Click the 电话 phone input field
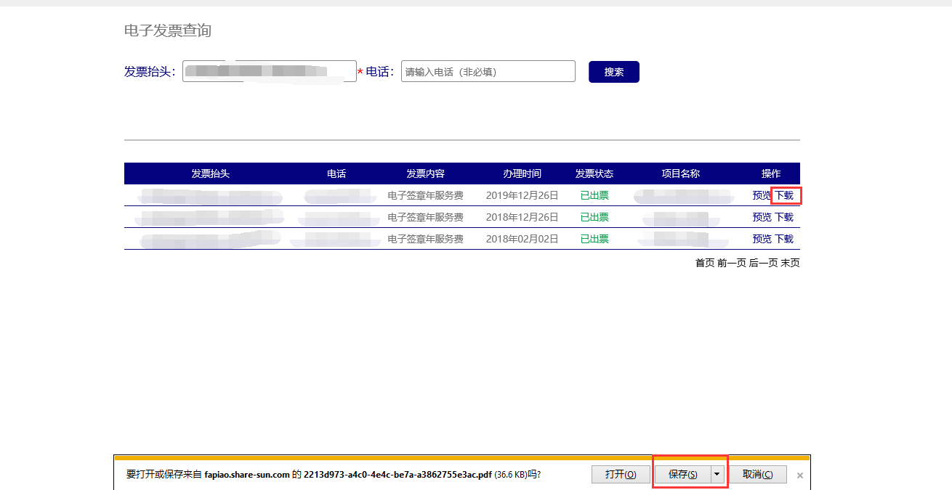Viewport: 952px width, 490px height. point(488,71)
